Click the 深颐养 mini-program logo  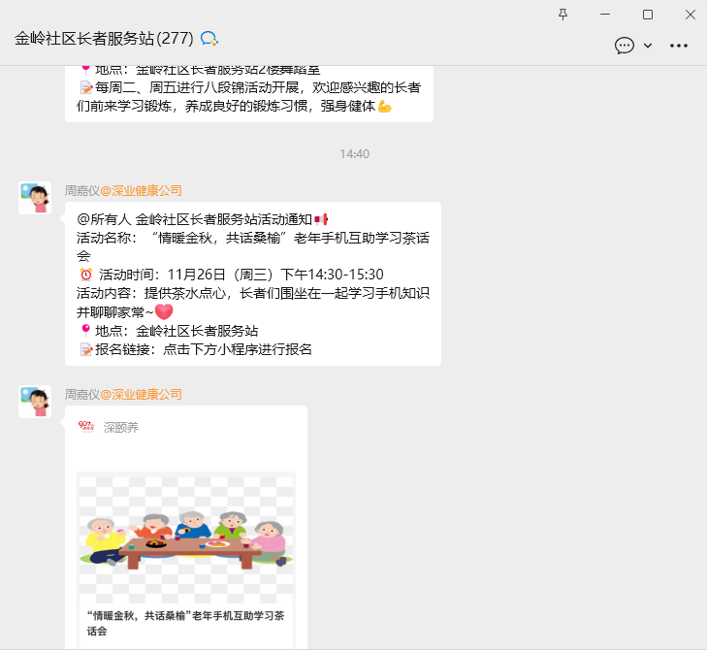tap(86, 426)
